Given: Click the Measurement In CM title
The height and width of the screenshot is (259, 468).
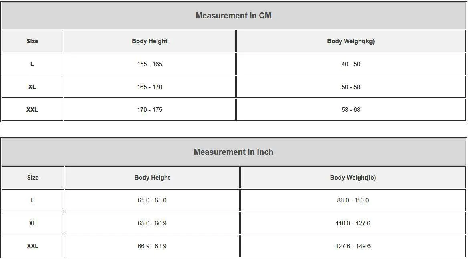Looking at the screenshot, I should (x=234, y=16).
